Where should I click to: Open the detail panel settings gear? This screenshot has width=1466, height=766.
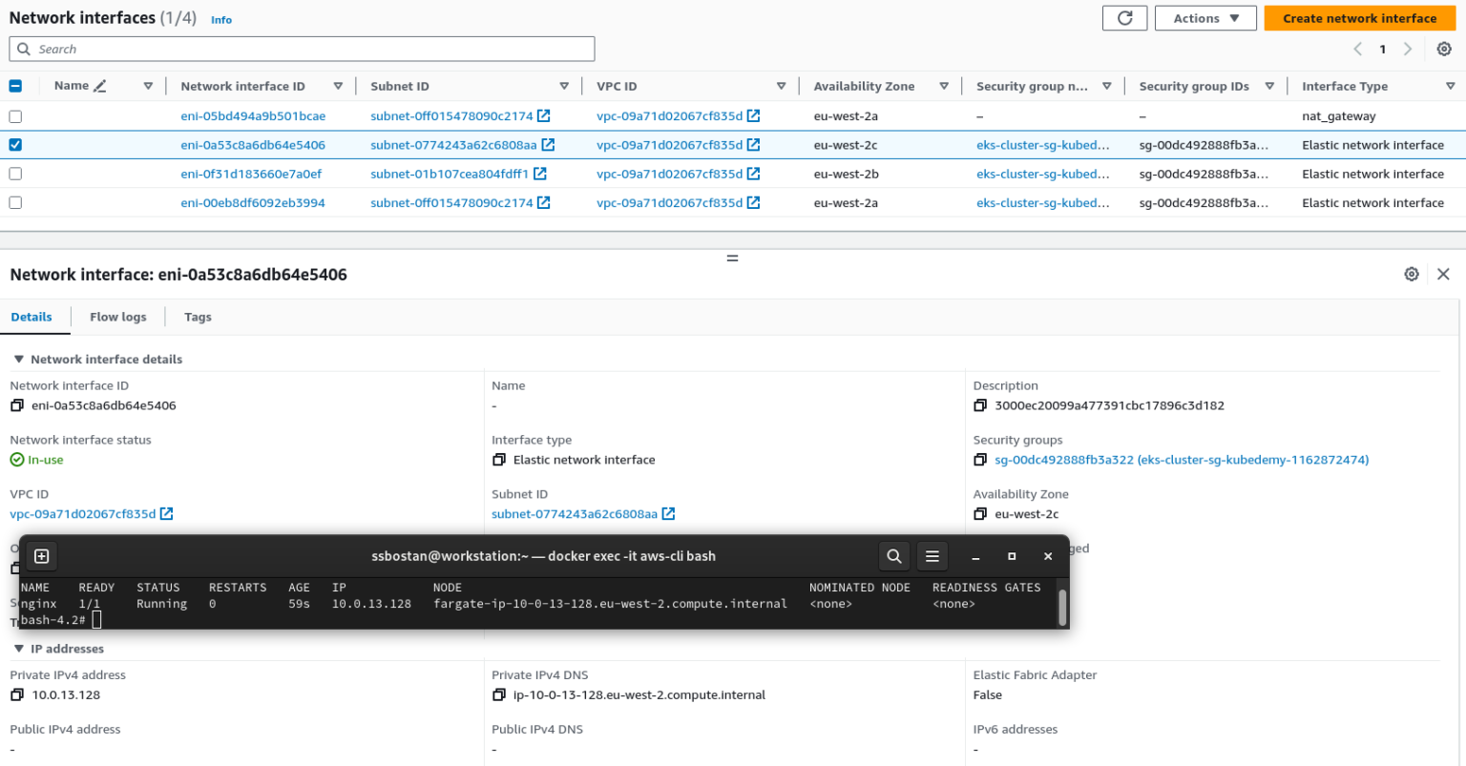point(1412,274)
